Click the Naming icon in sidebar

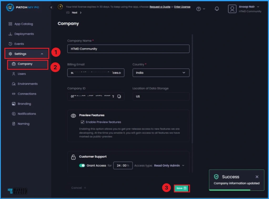click(14, 124)
